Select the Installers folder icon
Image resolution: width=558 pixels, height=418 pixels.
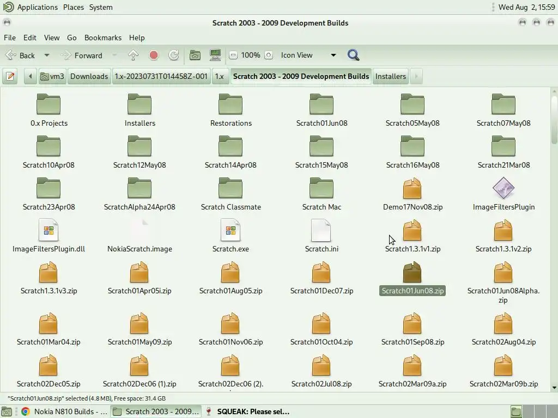coord(139,104)
